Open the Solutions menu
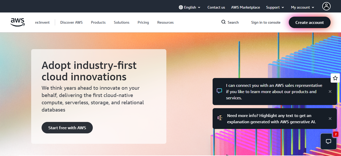Viewport: 341px width, 156px height. point(122,22)
